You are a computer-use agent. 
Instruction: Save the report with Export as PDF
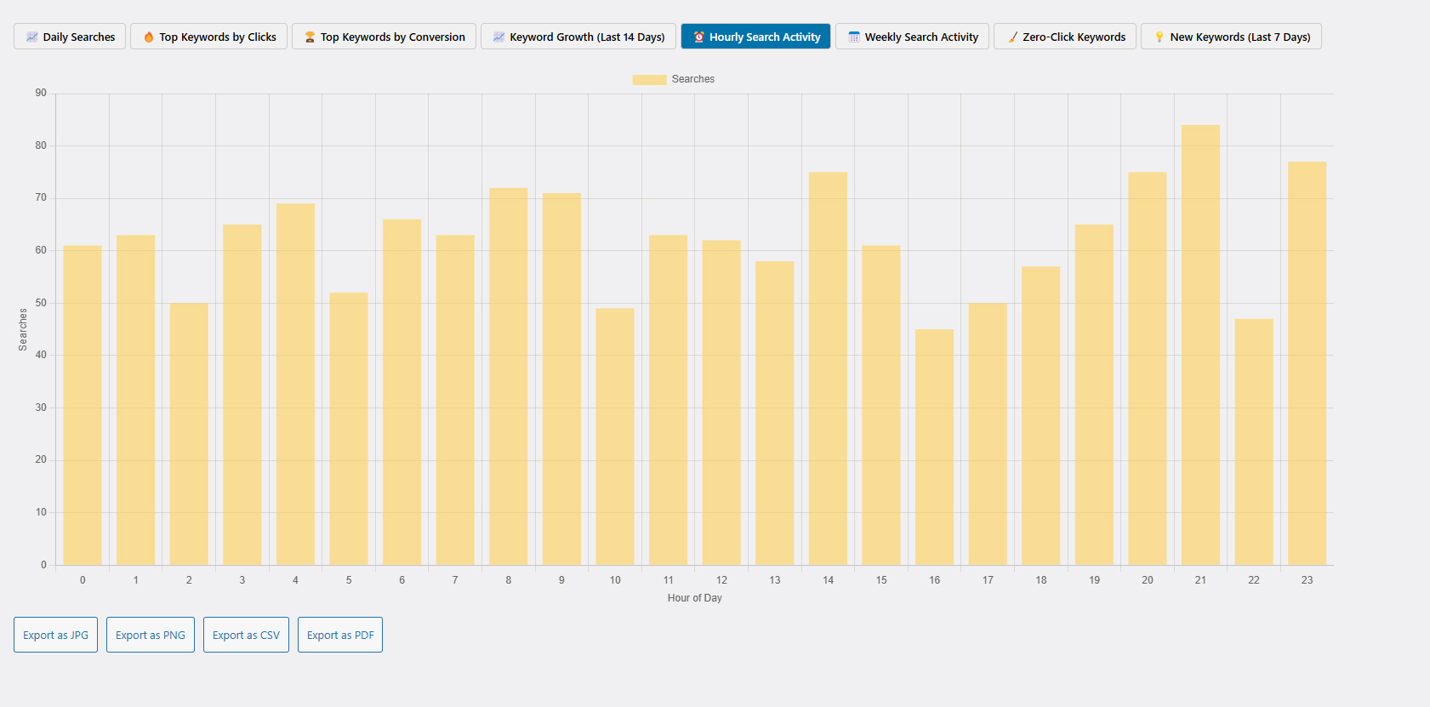pos(340,635)
